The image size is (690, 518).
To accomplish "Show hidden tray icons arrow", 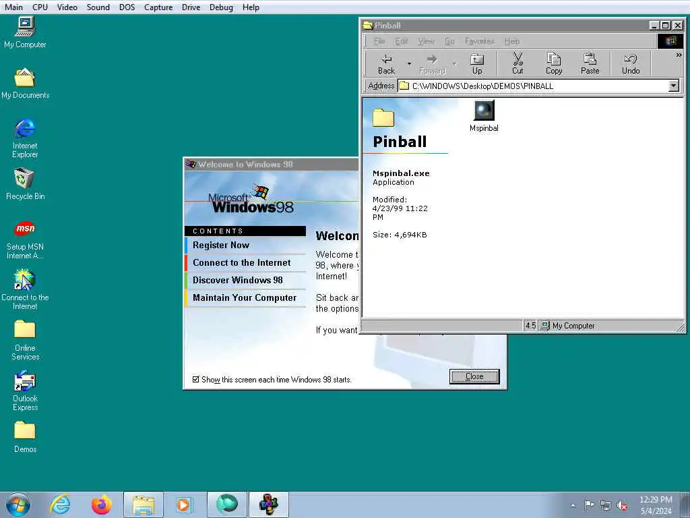I will [573, 505].
